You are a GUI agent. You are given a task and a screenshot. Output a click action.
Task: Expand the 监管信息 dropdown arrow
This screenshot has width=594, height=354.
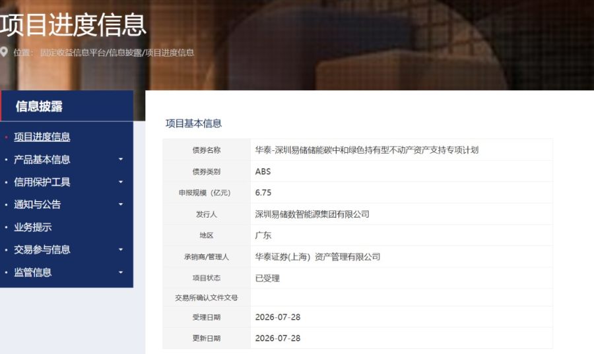(121, 272)
